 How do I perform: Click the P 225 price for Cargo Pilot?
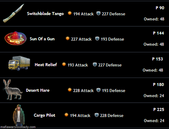(159, 109)
